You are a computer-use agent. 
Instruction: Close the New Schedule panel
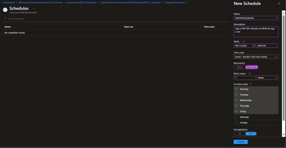(279, 4)
